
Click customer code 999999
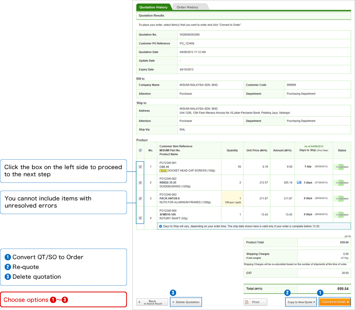pyautogui.click(x=291, y=85)
